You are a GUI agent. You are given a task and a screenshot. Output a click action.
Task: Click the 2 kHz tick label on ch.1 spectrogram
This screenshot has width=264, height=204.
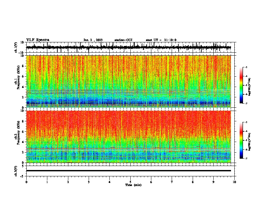(23, 97)
